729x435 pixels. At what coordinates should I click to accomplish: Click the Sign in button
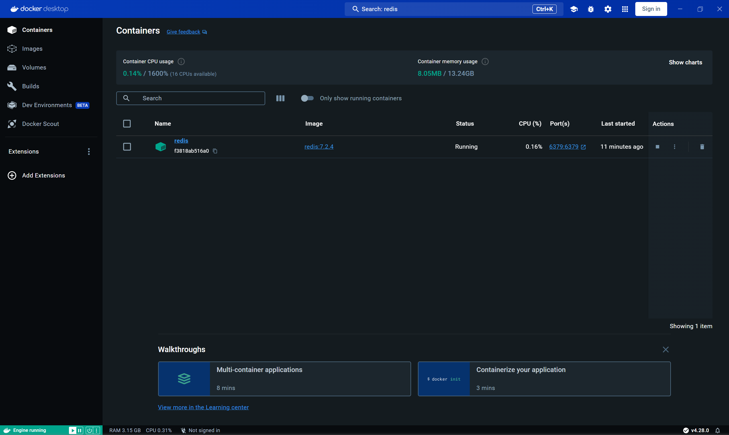tap(651, 9)
